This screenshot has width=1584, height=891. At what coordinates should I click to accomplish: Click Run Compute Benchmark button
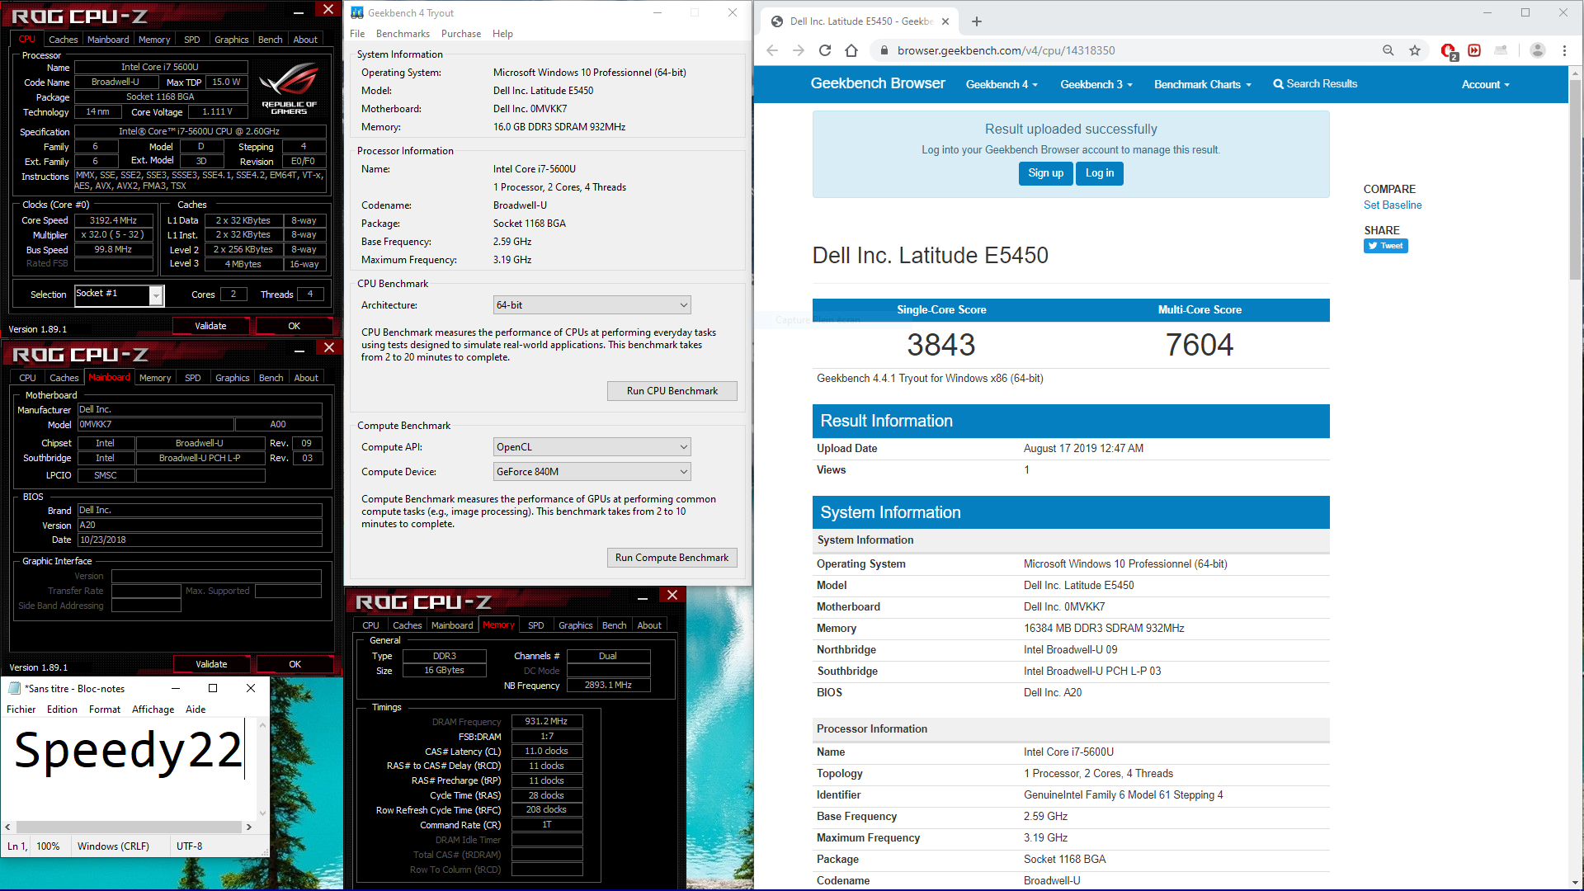point(672,558)
